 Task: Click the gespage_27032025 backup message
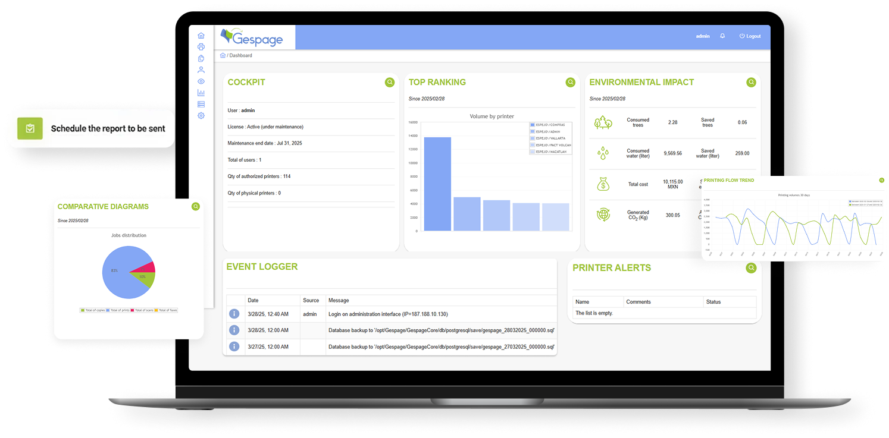point(441,346)
